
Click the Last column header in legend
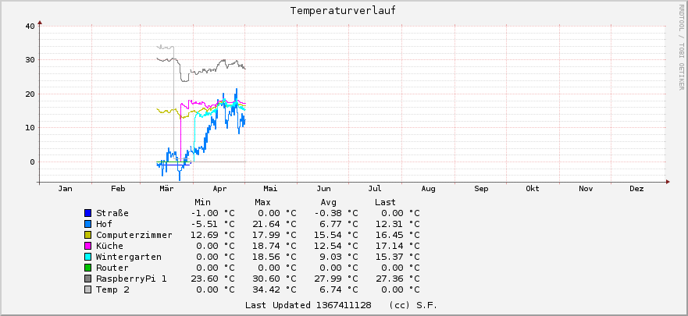(x=385, y=202)
